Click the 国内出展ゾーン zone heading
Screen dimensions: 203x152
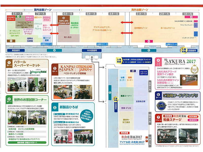pos(43,10)
